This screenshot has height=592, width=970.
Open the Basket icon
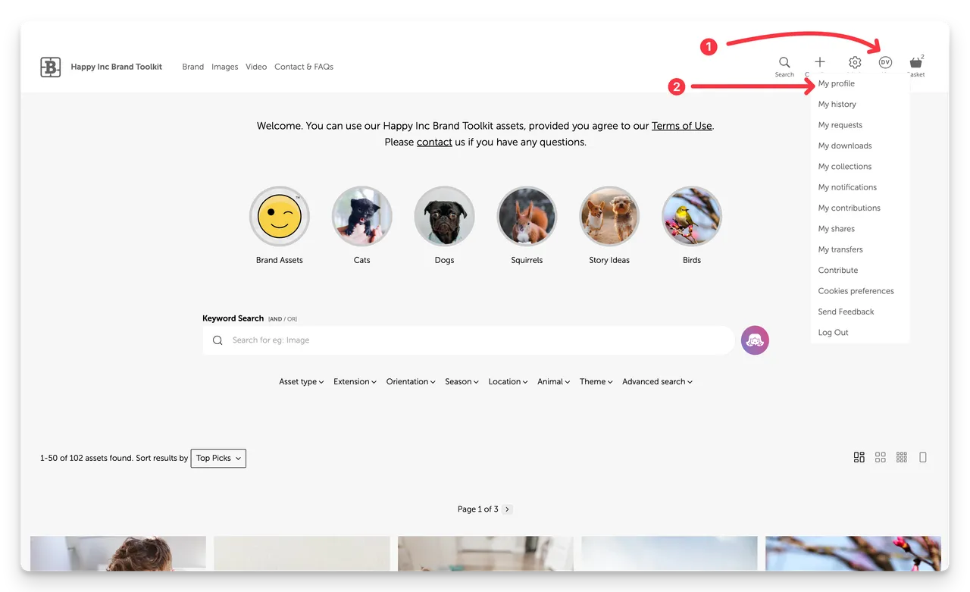916,63
